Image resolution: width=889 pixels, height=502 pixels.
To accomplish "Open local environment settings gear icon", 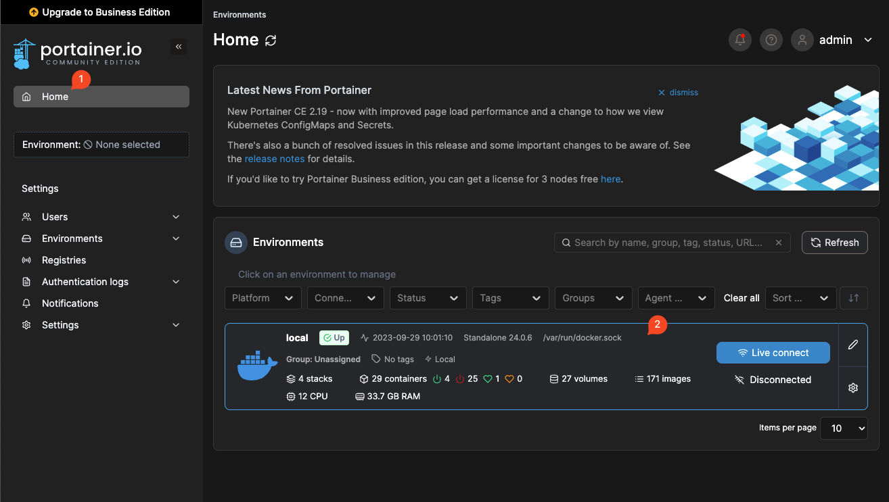I will (x=853, y=388).
